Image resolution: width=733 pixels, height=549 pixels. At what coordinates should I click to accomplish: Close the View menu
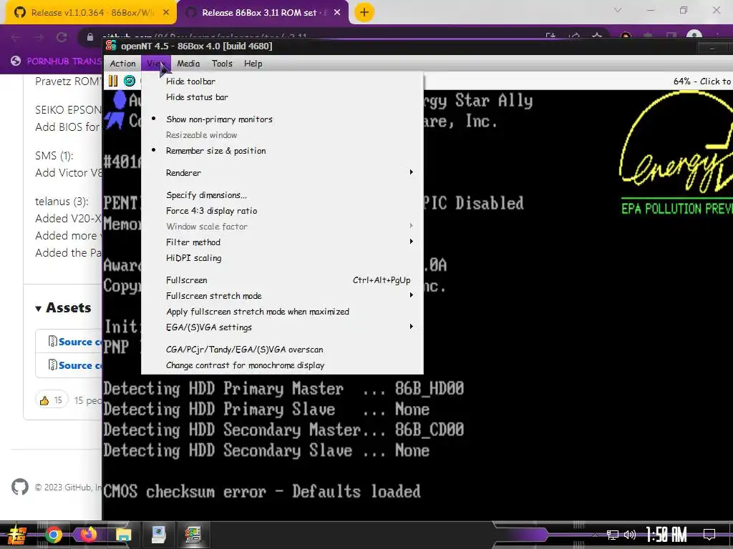156,64
